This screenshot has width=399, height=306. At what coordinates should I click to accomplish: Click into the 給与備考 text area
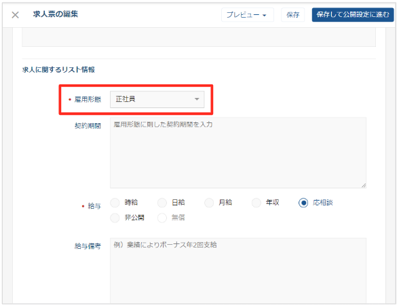coord(238,271)
